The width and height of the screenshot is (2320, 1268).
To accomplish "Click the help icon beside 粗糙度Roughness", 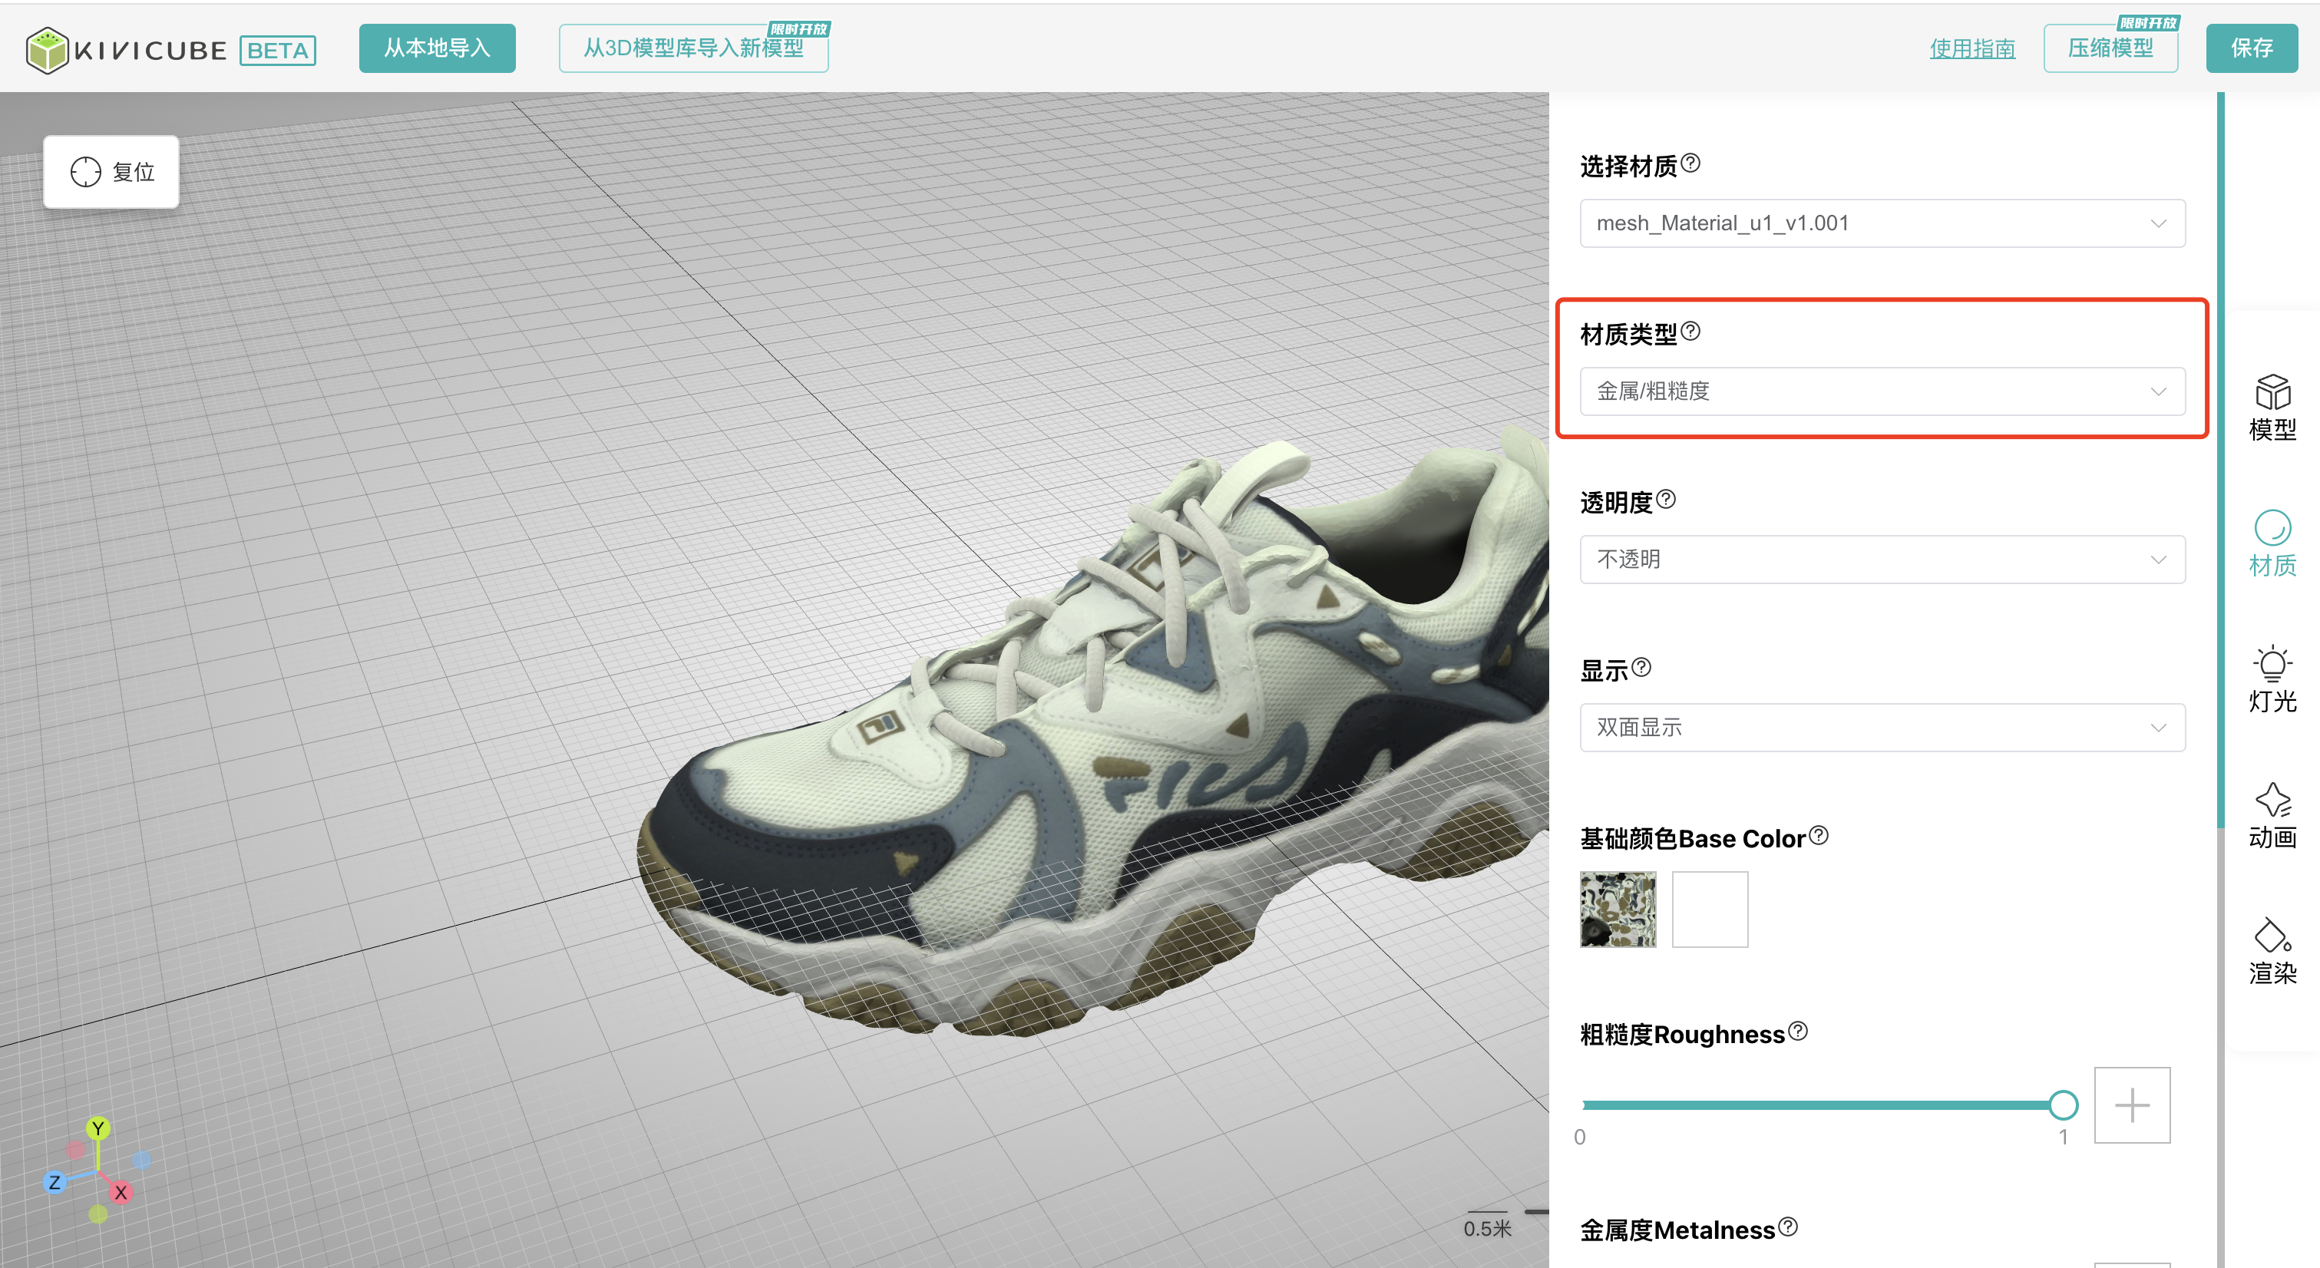I will 1798,1031.
